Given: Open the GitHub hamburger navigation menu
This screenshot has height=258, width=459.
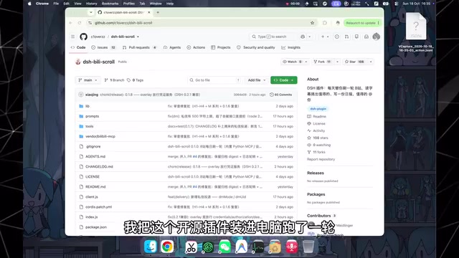Looking at the screenshot, I should 73,37.
